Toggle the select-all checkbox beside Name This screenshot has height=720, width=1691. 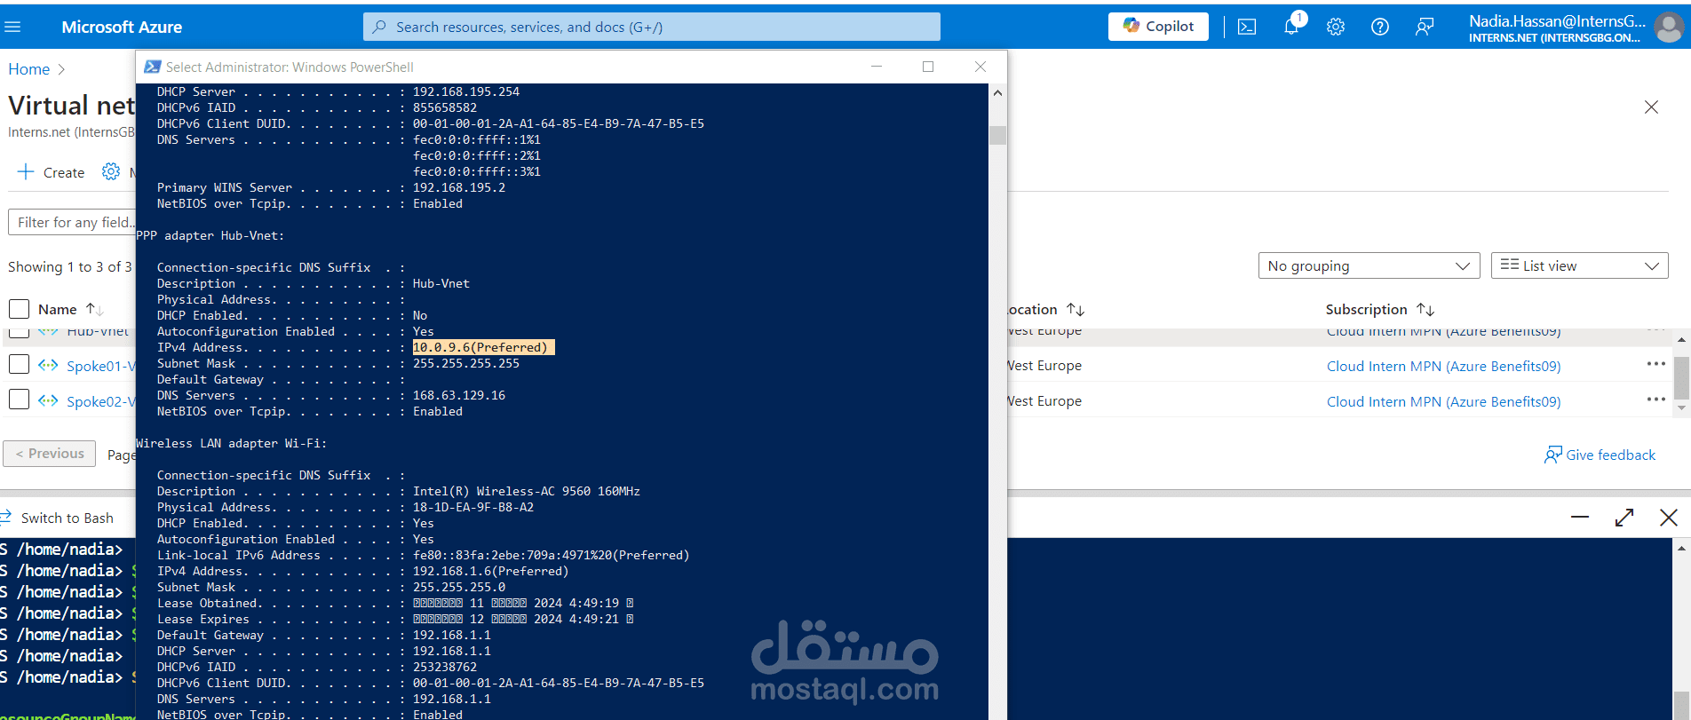[20, 309]
